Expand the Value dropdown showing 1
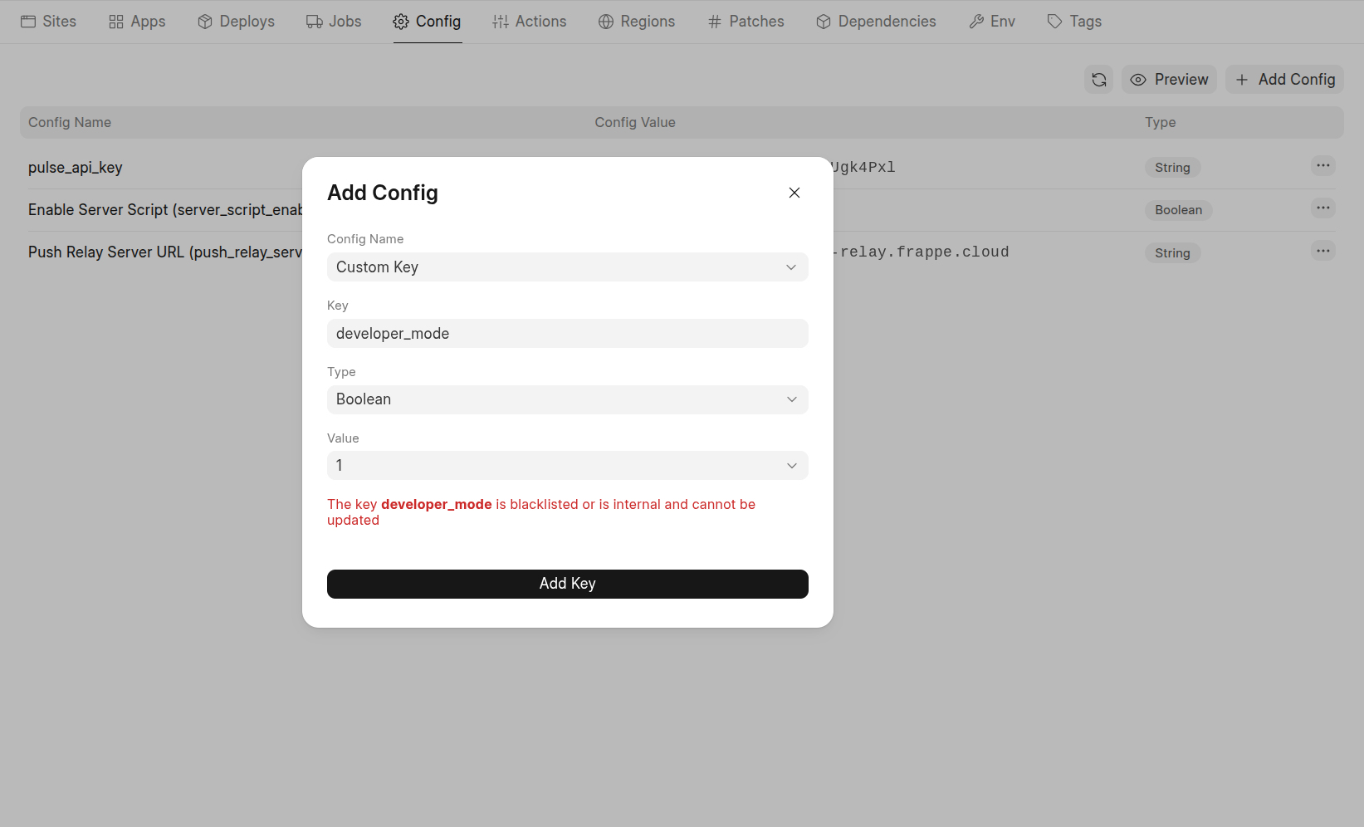This screenshot has height=827, width=1364. 567,465
